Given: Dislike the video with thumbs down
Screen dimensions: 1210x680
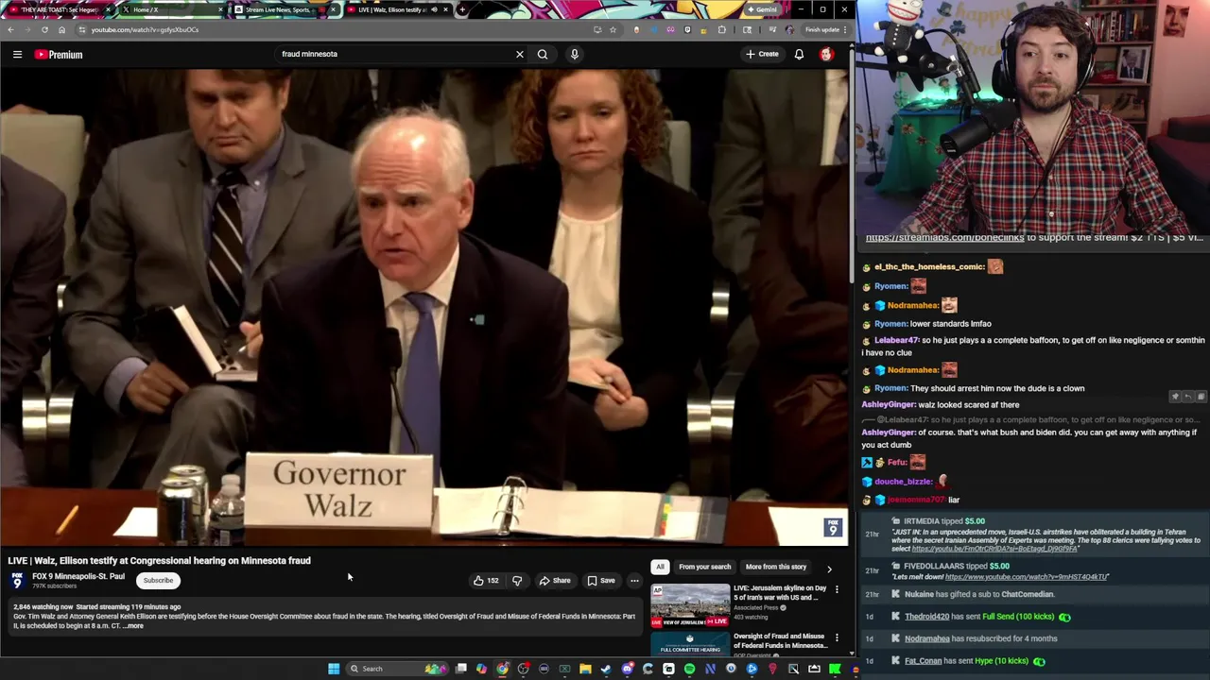Looking at the screenshot, I should coord(517,581).
